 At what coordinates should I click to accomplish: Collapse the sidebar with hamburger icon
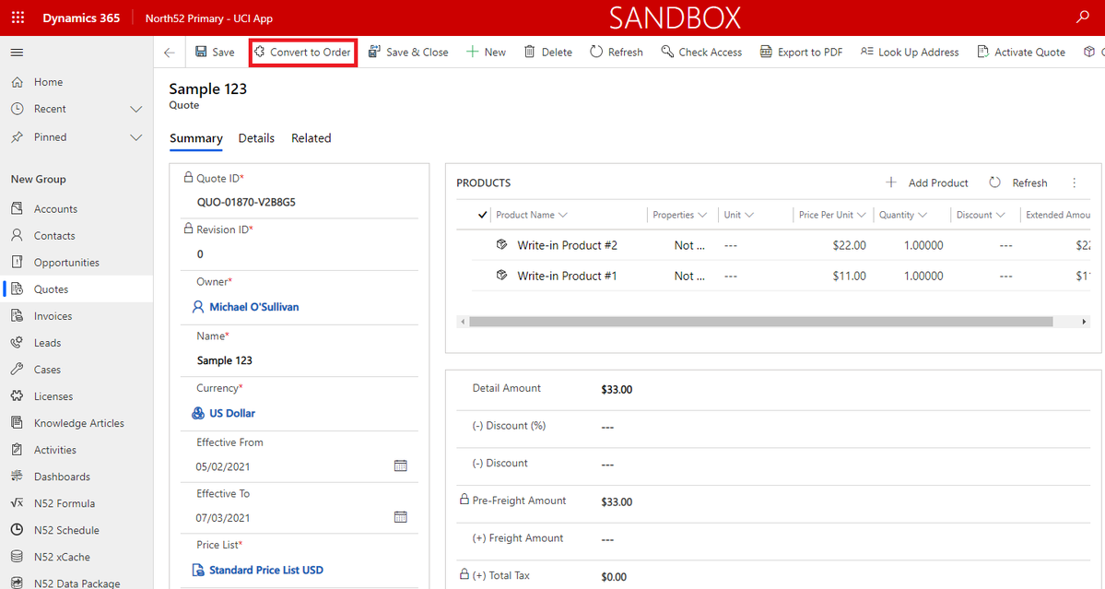point(17,53)
